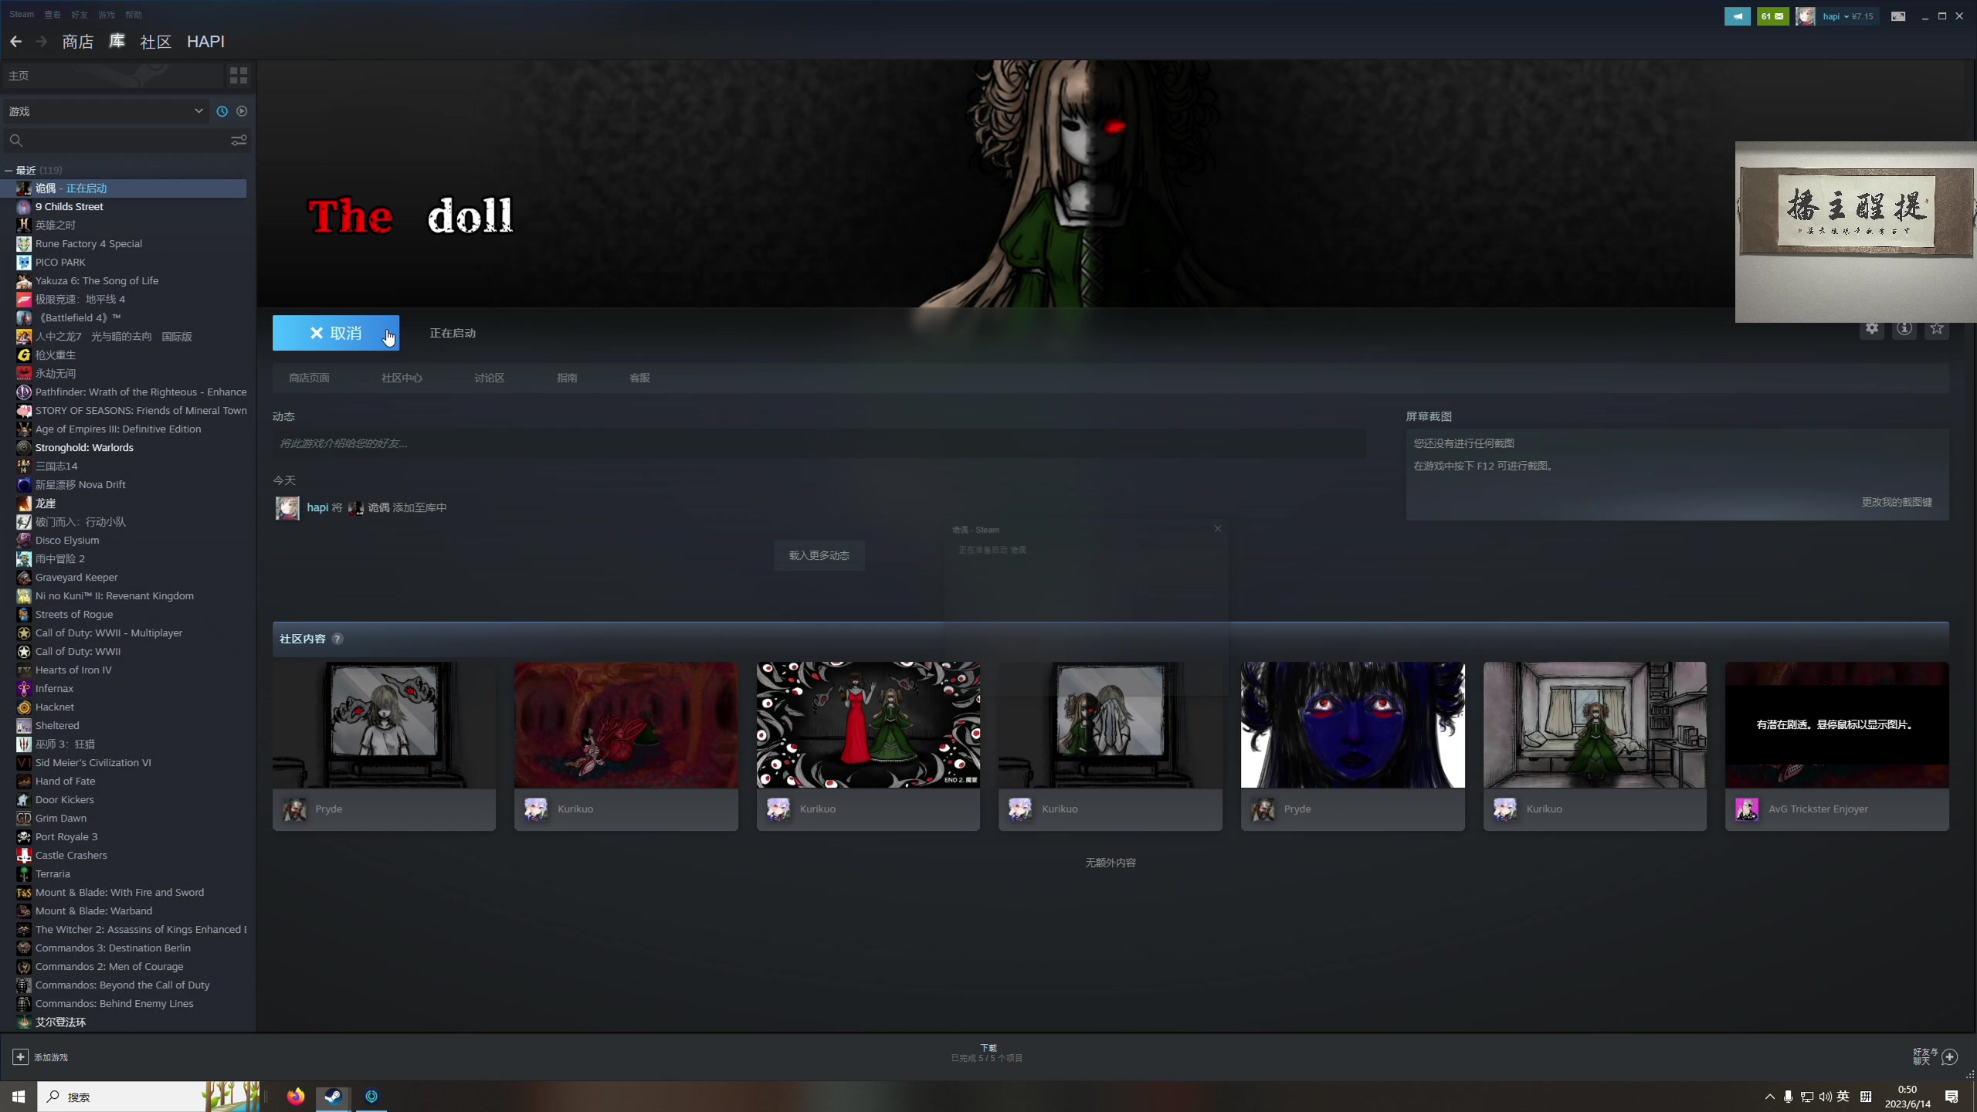This screenshot has height=1112, width=1977.
Task: Open the 客服 tab
Action: point(639,378)
